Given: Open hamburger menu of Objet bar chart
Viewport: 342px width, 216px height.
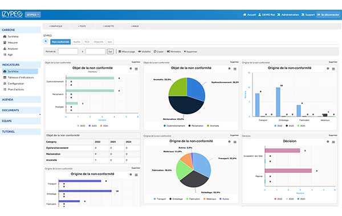Looking at the screenshot, I should (136, 69).
